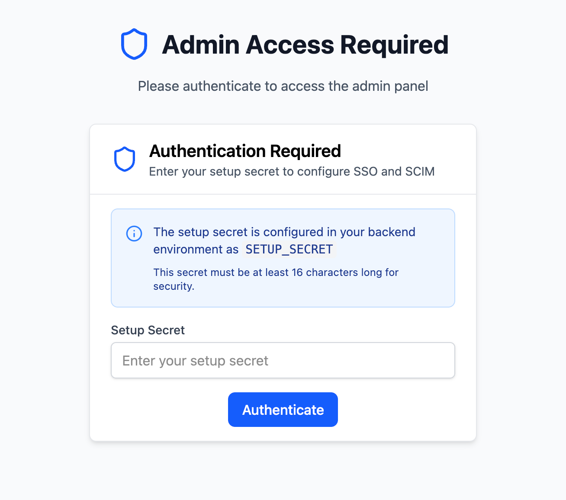Click the authentication card header area
This screenshot has width=566, height=500.
[283, 159]
